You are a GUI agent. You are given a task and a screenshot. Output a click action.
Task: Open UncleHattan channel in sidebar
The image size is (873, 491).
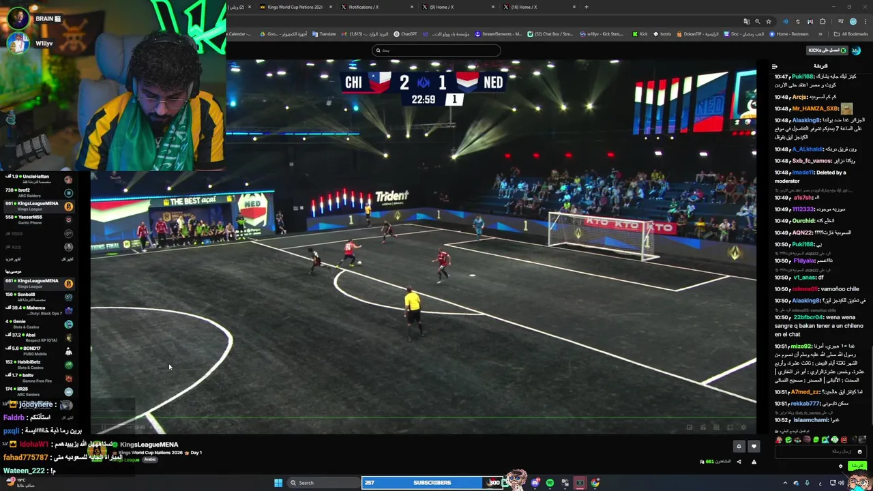pyautogui.click(x=39, y=179)
